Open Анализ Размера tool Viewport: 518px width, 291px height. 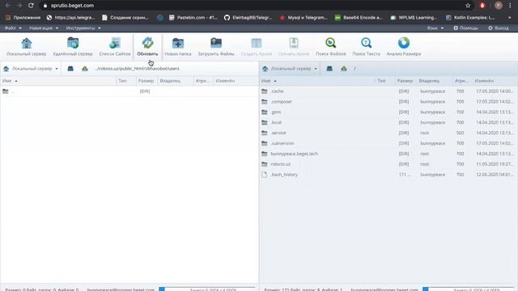click(x=404, y=47)
